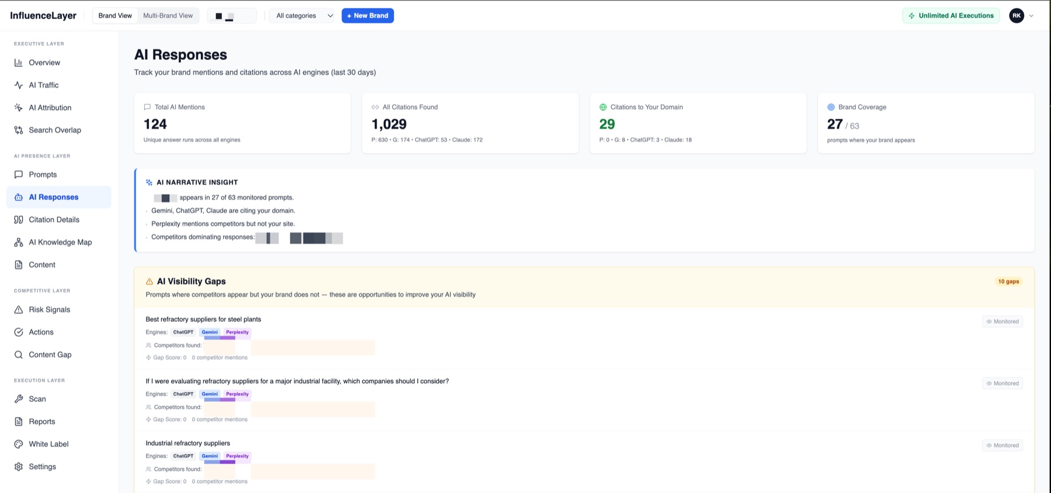
Task: Click the RK user avatar
Action: coord(1017,16)
